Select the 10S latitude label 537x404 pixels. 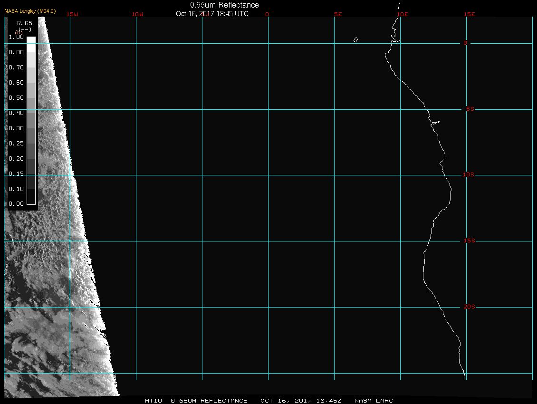[469, 175]
